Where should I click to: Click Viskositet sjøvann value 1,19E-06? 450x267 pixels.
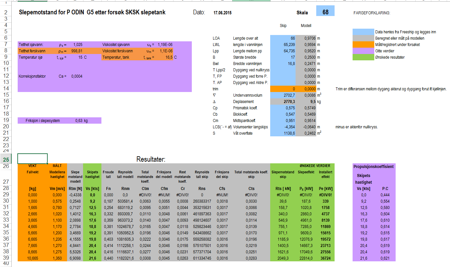pos(165,45)
